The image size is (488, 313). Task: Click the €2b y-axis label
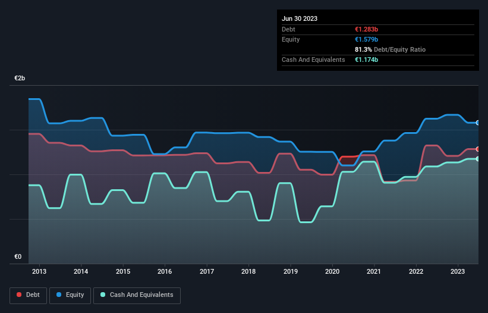click(x=20, y=78)
